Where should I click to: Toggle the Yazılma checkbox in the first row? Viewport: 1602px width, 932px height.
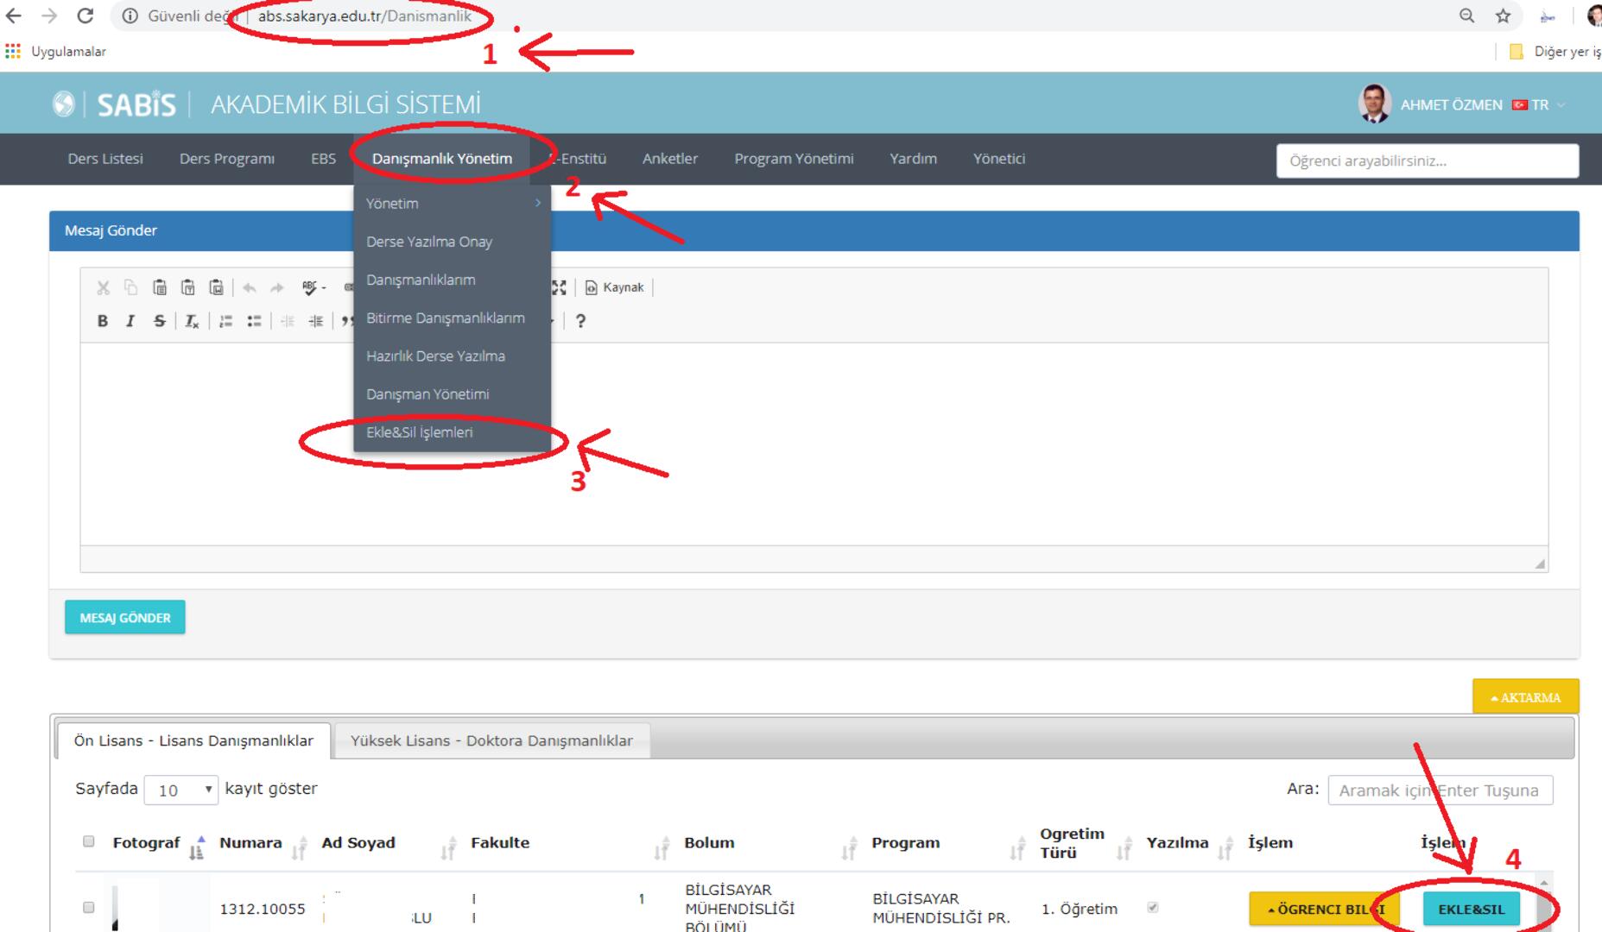(x=1152, y=908)
